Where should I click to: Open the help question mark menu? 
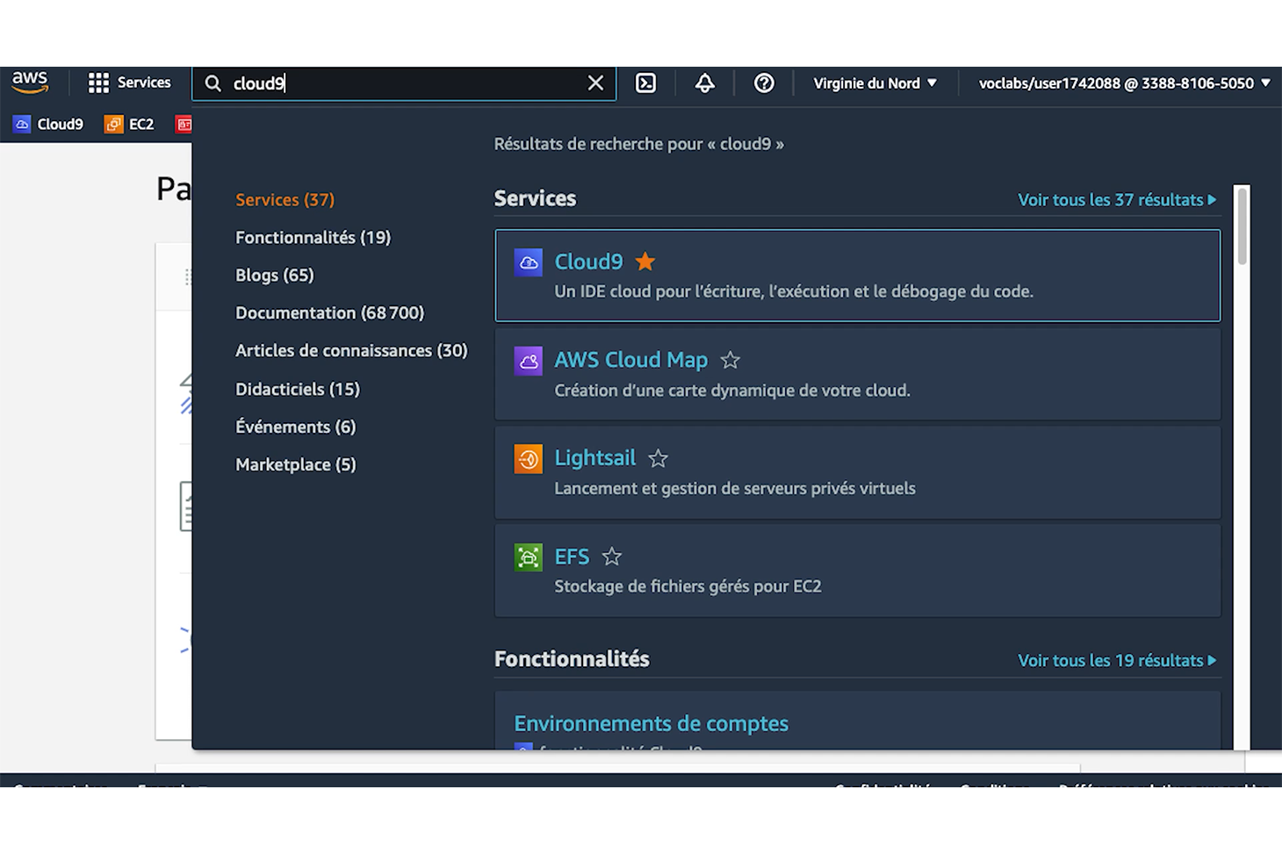tap(764, 83)
